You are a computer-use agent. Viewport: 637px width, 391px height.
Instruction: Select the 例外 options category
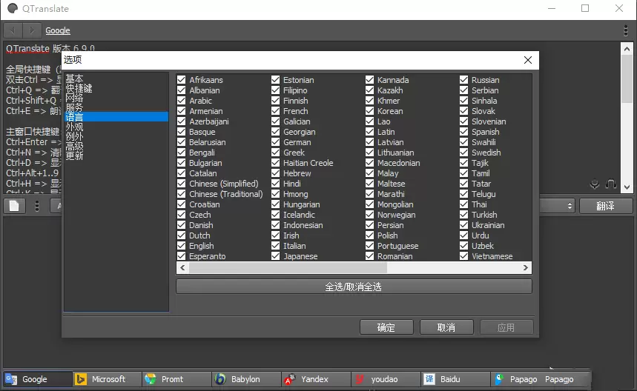click(x=116, y=136)
